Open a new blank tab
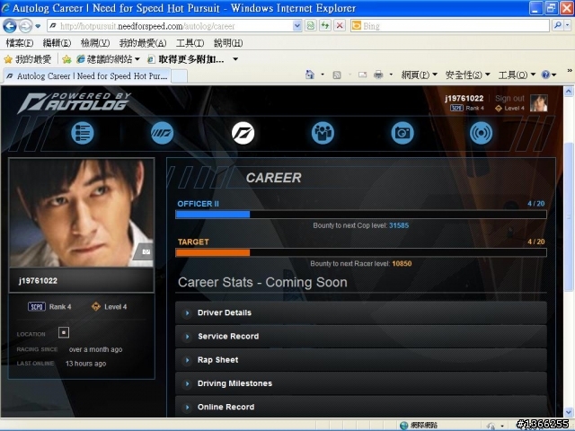 coord(180,76)
